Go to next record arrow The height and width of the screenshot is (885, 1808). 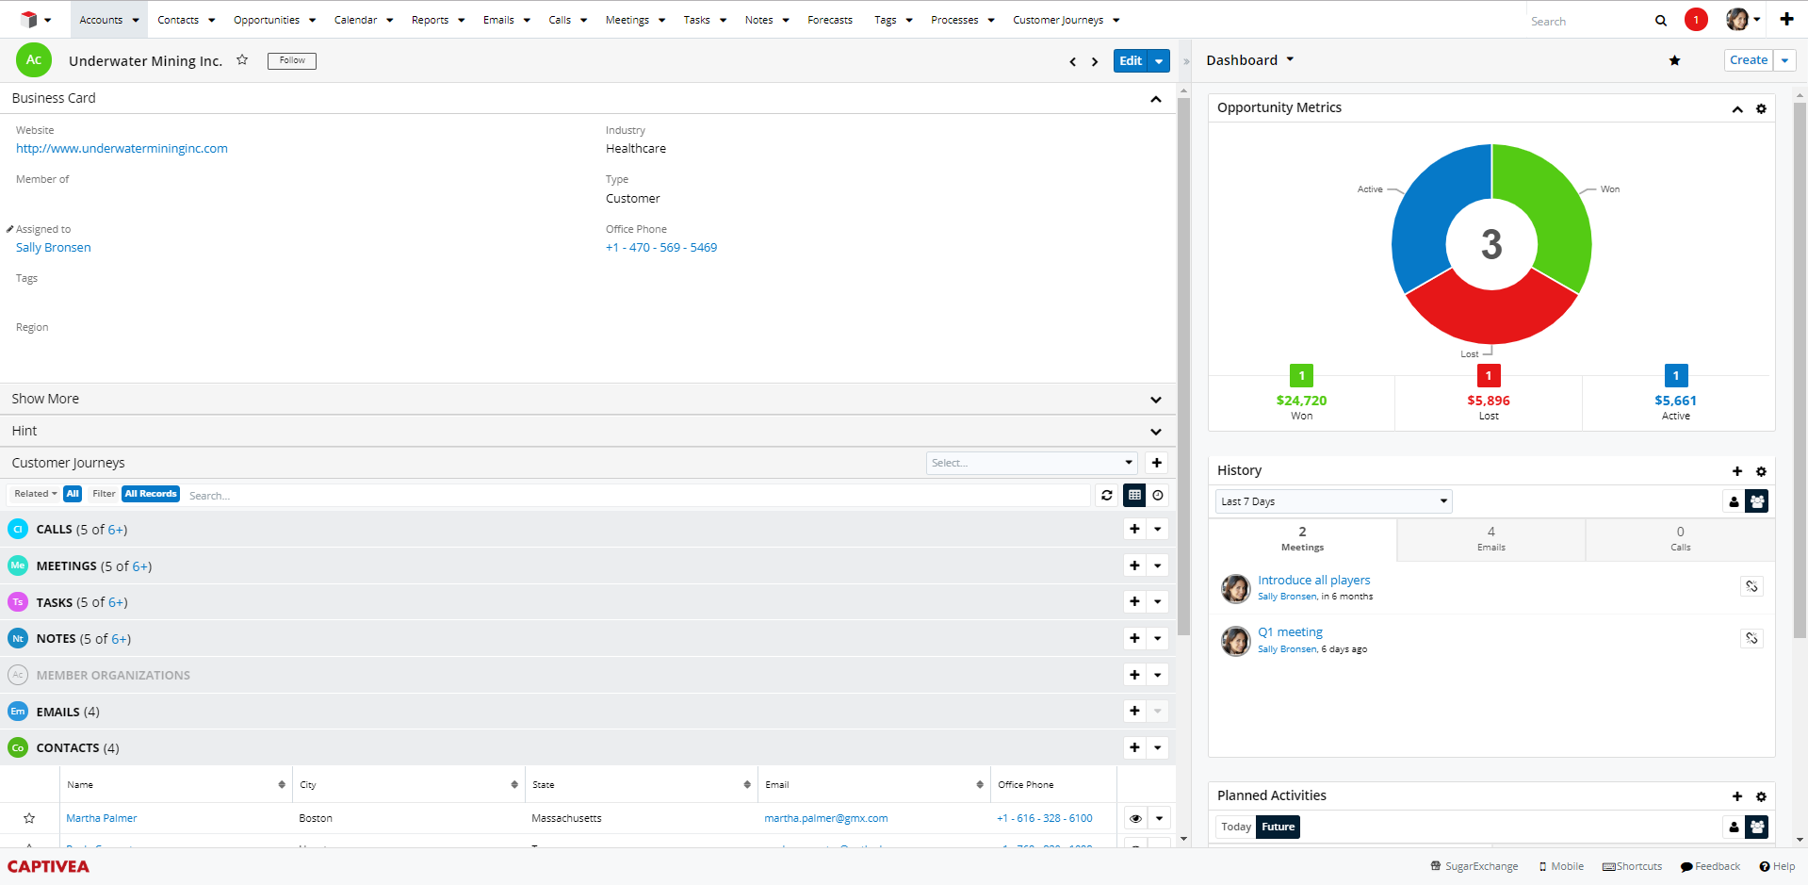1095,61
